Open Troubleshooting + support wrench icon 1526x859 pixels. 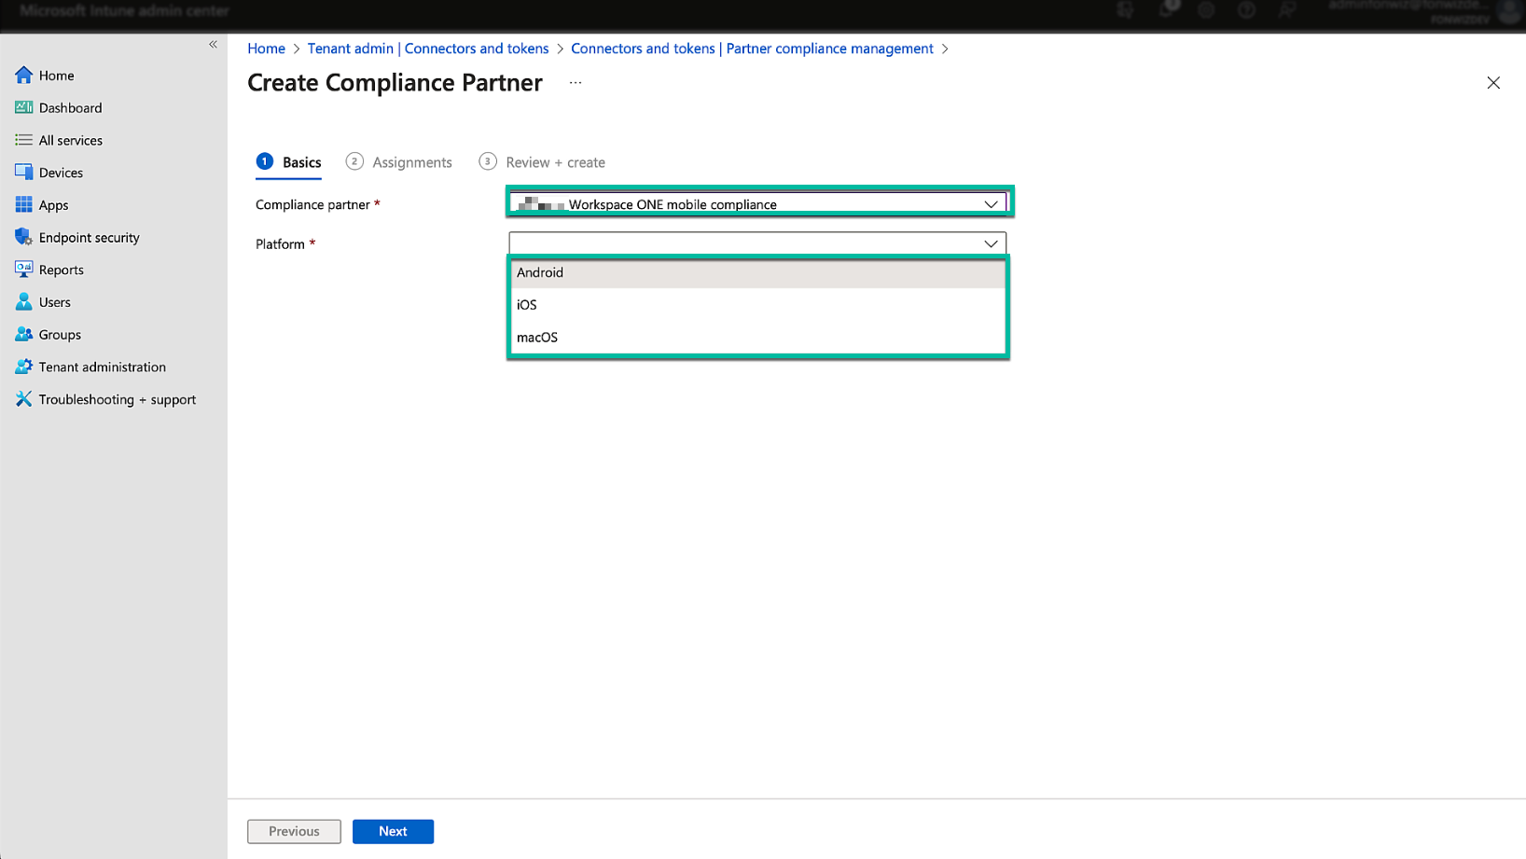pyautogui.click(x=23, y=399)
